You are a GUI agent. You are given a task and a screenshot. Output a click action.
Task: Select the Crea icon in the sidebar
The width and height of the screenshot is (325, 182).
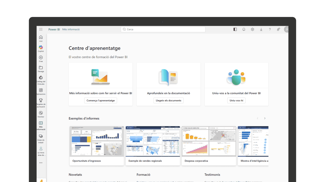41,58
